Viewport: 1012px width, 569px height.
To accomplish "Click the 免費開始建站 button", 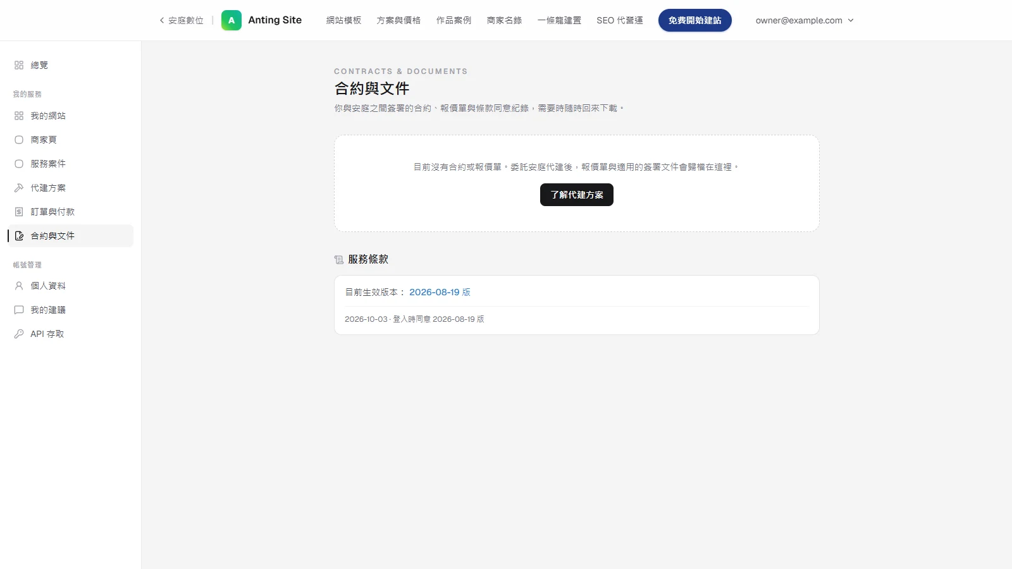I will pyautogui.click(x=695, y=20).
